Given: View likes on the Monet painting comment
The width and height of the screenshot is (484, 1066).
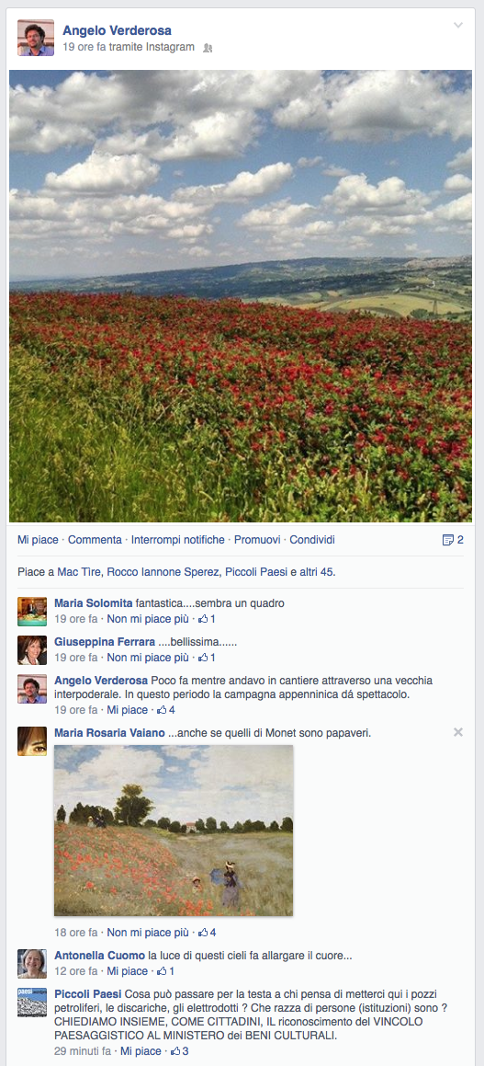Looking at the screenshot, I should pos(207,933).
